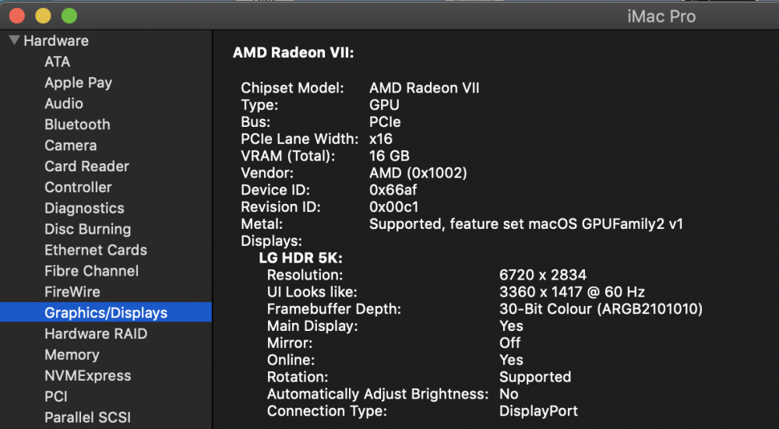Click the Metal supported feature set value
Viewport: 779px width, 429px height.
[526, 224]
